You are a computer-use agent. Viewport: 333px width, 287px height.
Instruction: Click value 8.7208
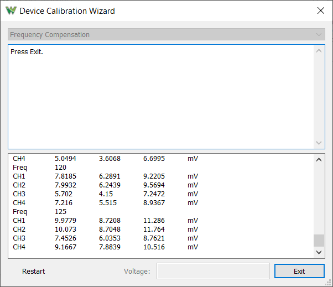(x=110, y=221)
